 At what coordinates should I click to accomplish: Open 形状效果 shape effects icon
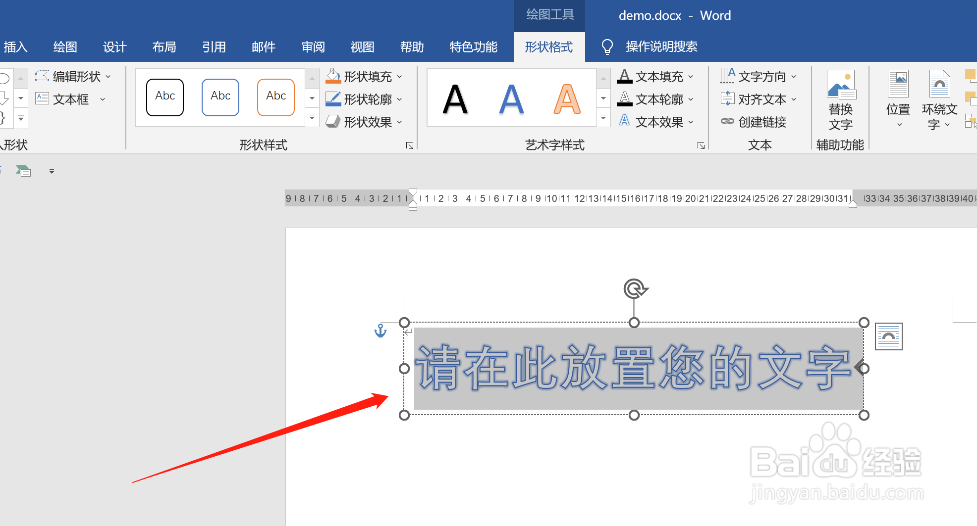(x=333, y=121)
